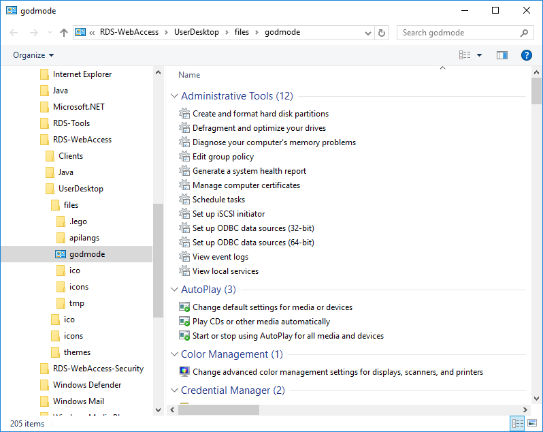
Task: Select 'Schedule tasks' text
Action: [x=218, y=200]
